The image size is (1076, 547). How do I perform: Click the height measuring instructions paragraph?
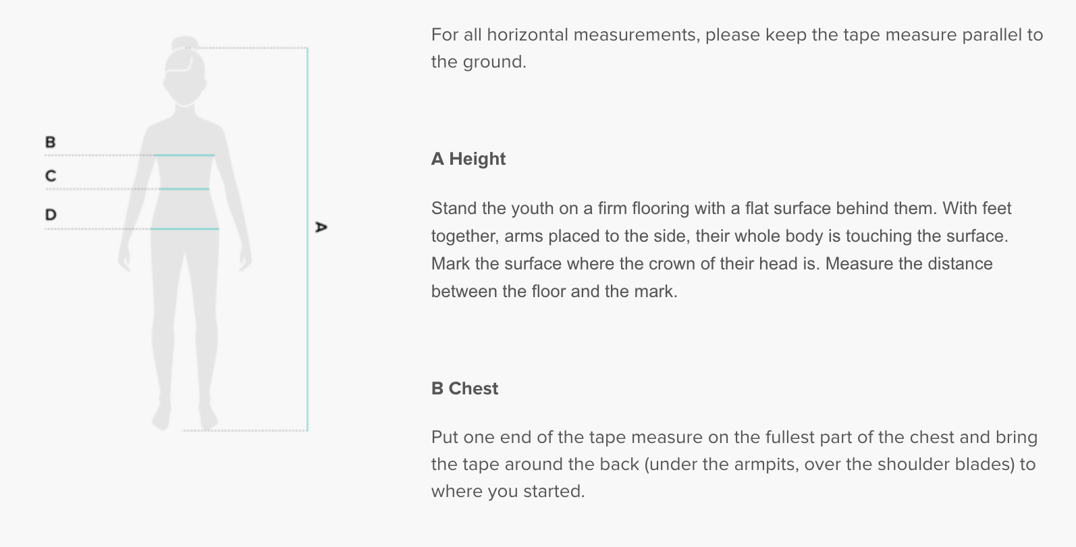(x=721, y=249)
